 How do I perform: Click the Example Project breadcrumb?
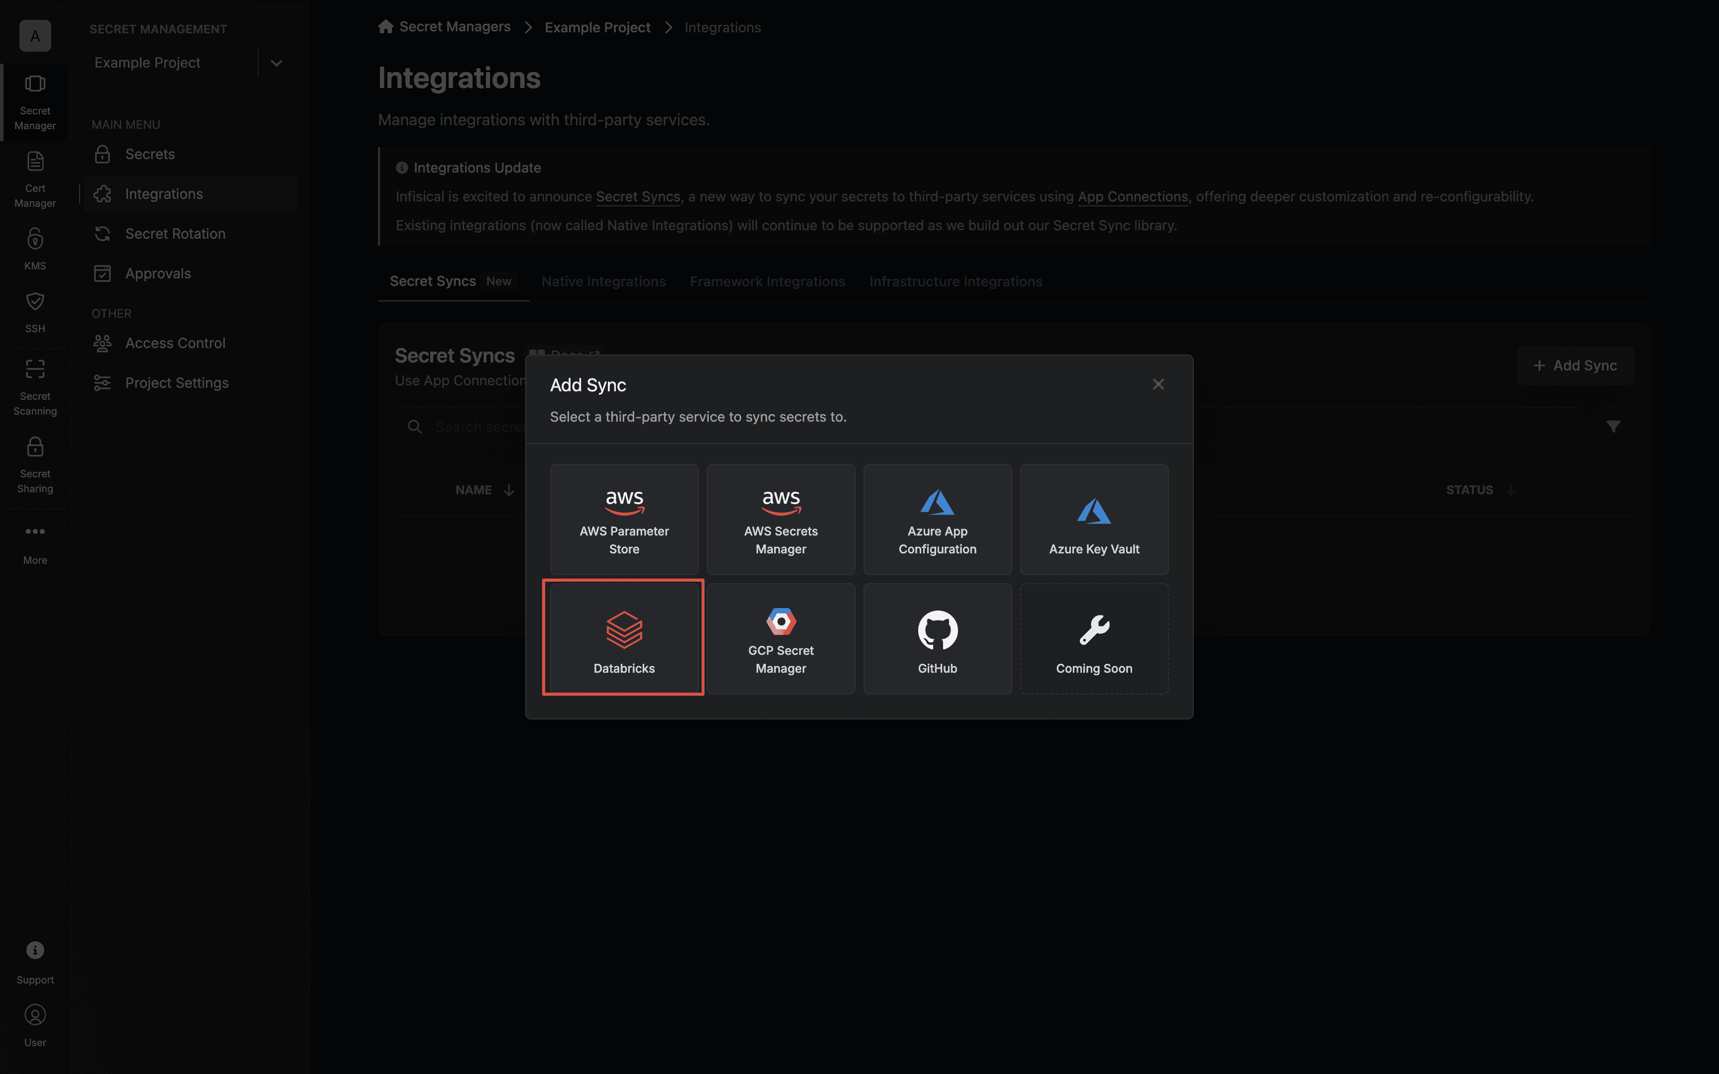[597, 27]
